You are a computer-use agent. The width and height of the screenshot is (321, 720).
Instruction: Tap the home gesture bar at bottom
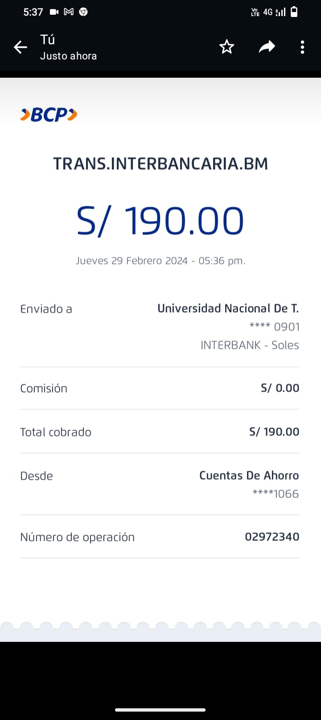click(x=160, y=710)
